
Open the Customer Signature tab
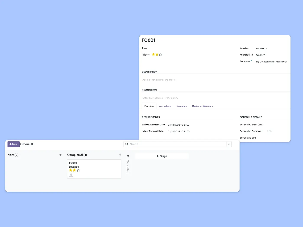(202, 106)
